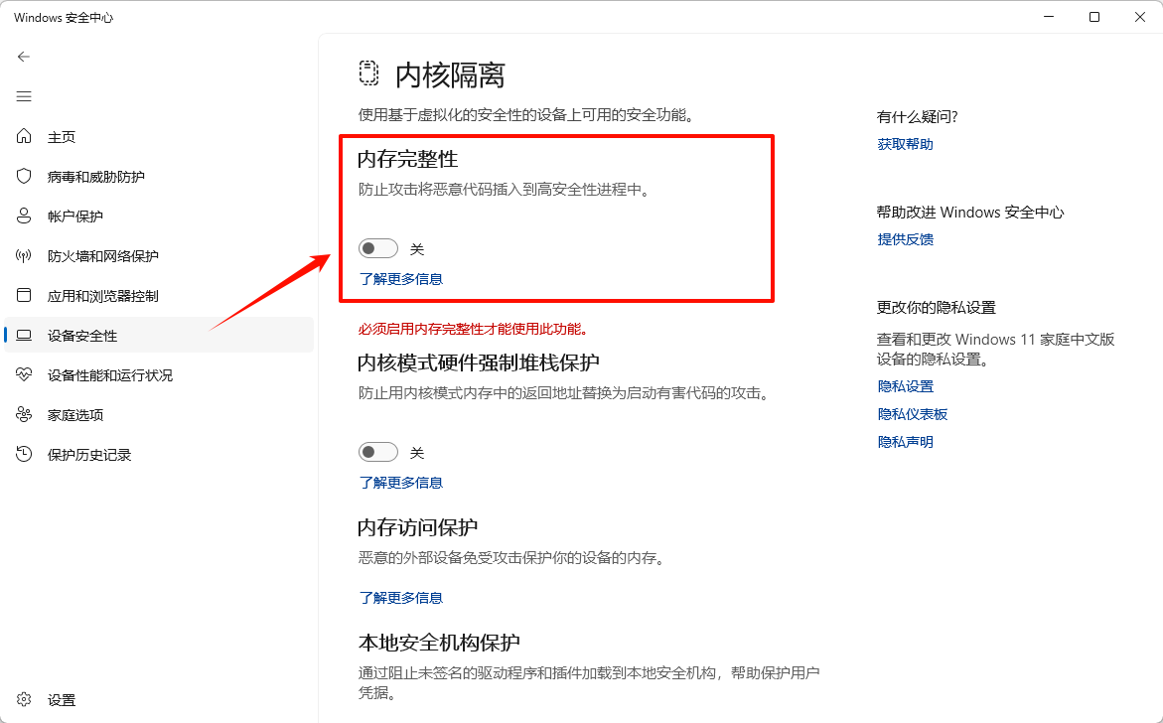
Task: Open the 隐私设置 link
Action: pos(904,385)
